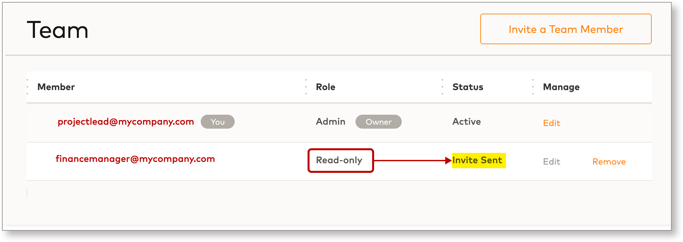Click the Owner badge next to Admin
Viewport: 683px width, 242px height.
[378, 122]
